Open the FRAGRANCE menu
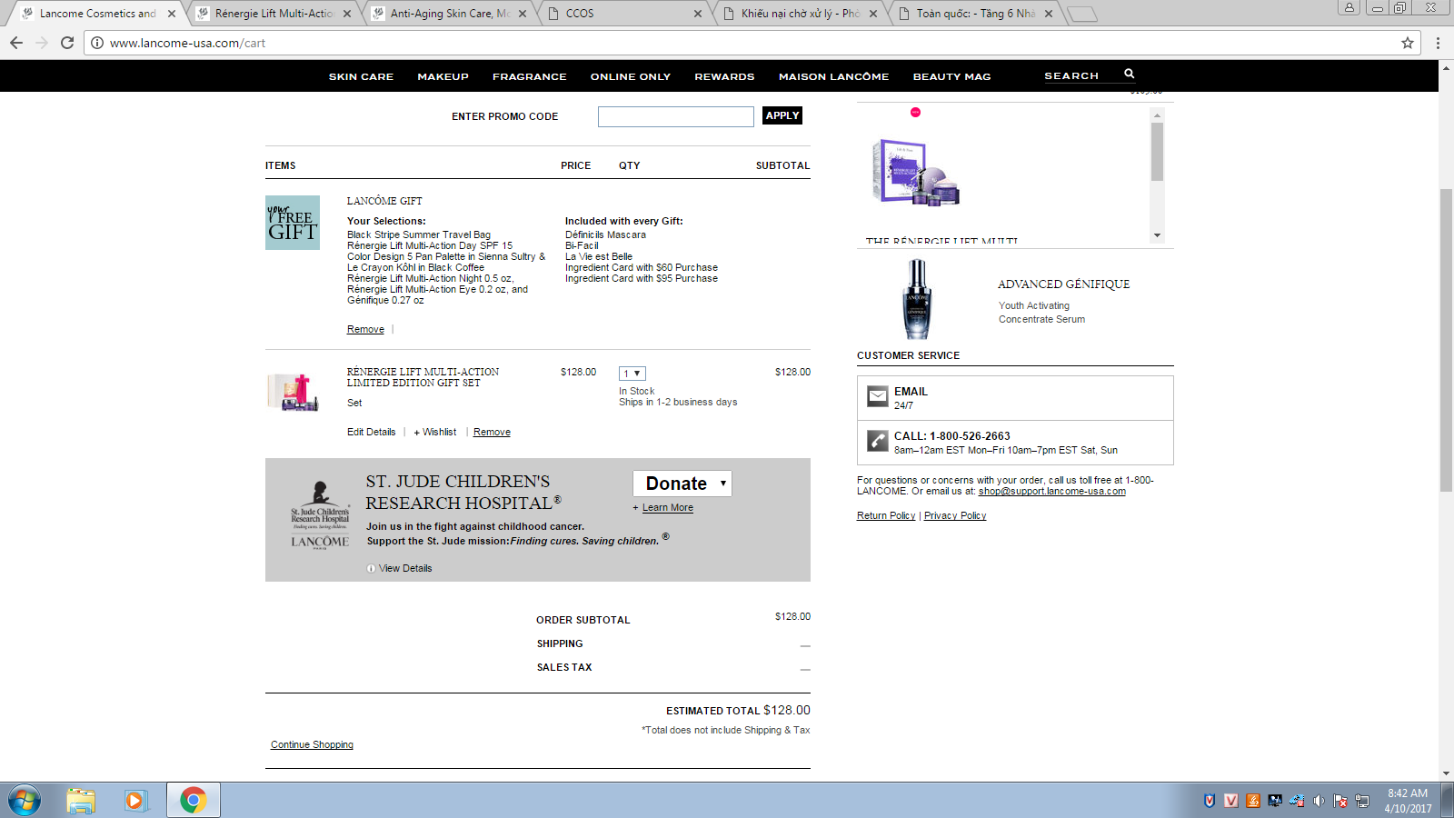Viewport: 1454px width, 818px height. (529, 76)
